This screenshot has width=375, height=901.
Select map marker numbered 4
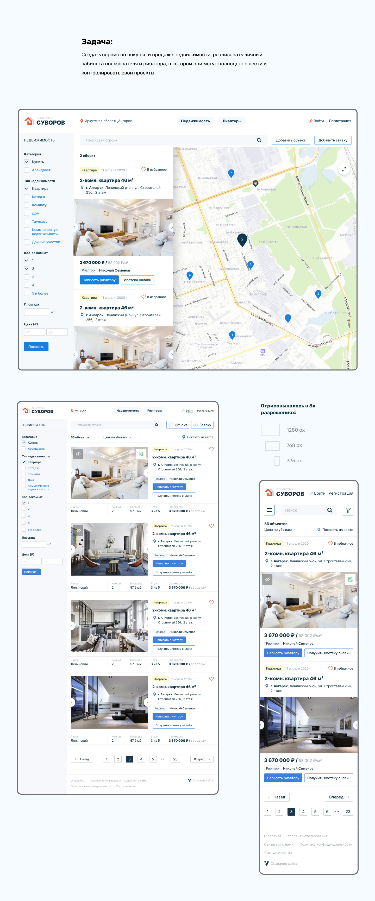190,276
